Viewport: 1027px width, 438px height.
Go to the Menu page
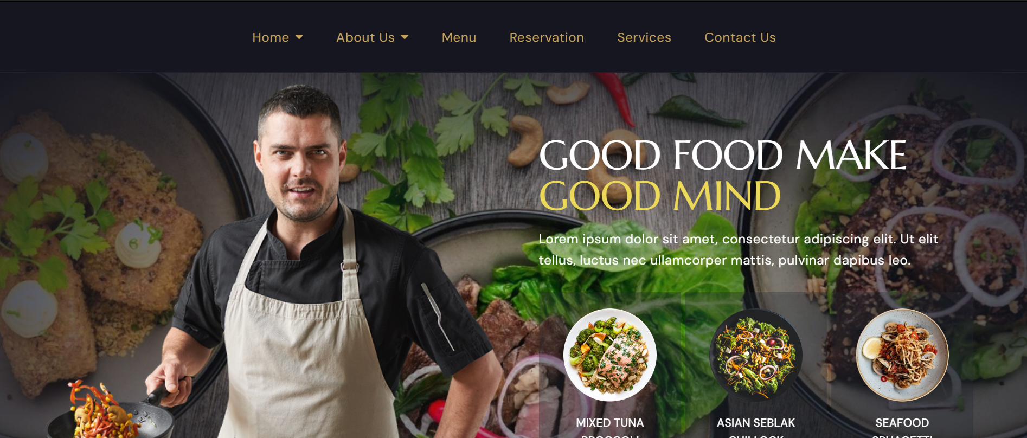(x=459, y=37)
